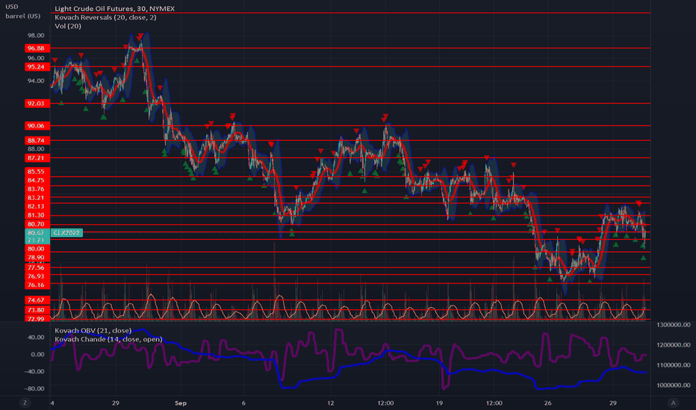Select the 82.13 price level label
The image size is (696, 410).
tap(37, 206)
